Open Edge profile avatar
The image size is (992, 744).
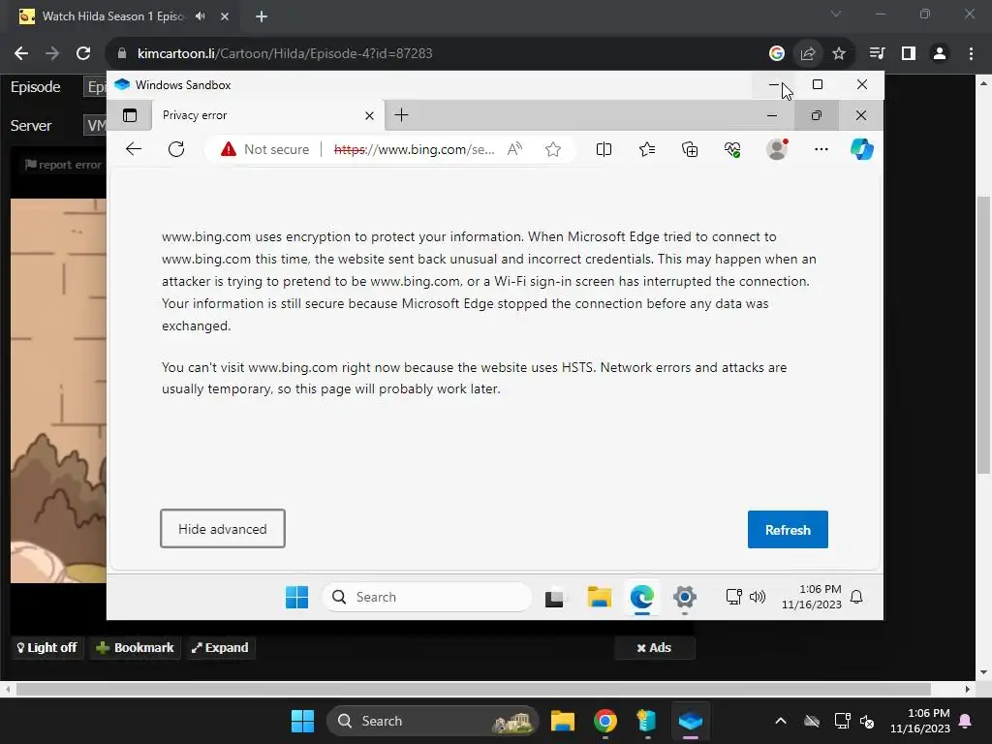pyautogui.click(x=777, y=149)
